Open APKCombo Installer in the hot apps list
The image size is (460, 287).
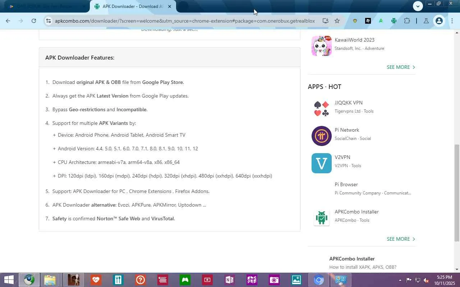(x=356, y=212)
